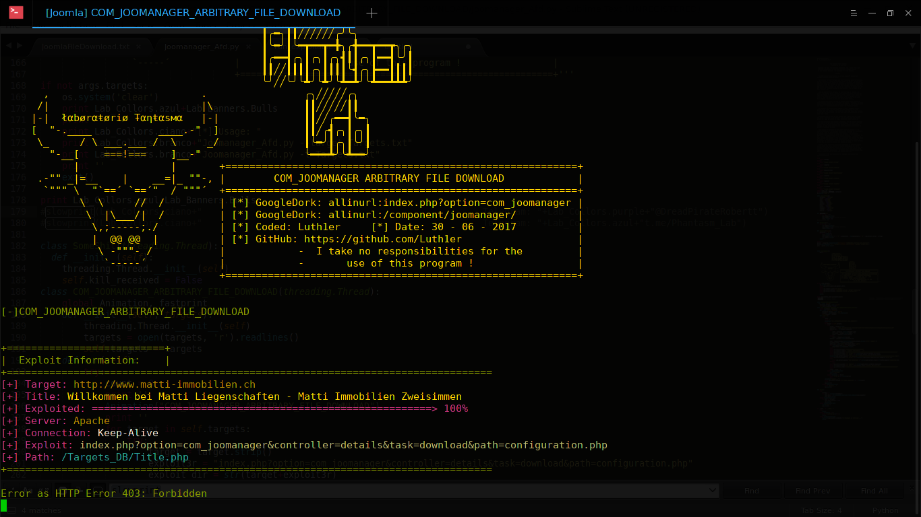Click the terminal app icon in title bar

[x=16, y=13]
